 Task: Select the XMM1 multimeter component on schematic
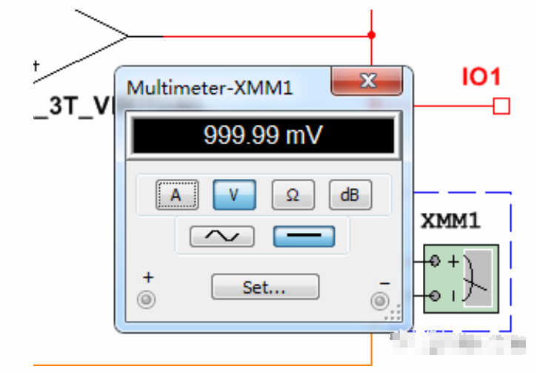461,279
